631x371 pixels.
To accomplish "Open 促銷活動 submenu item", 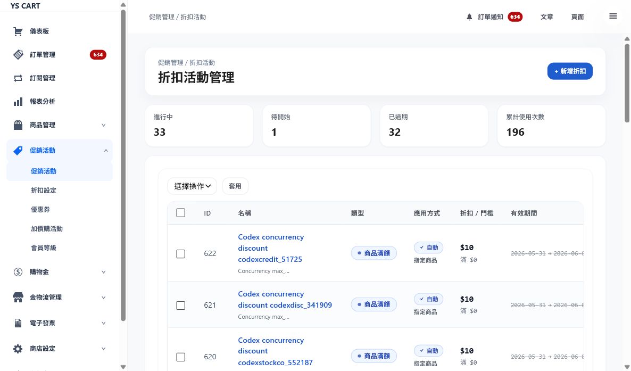I will click(60, 171).
